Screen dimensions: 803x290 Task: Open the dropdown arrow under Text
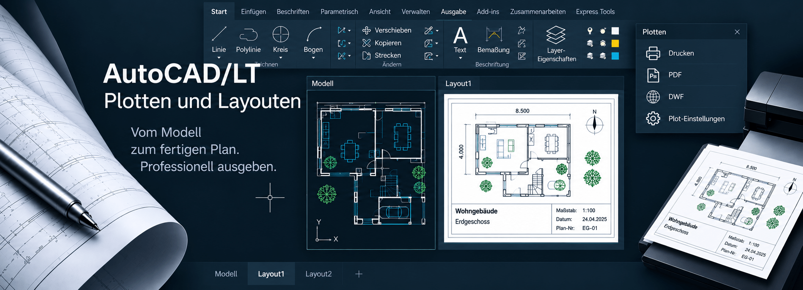pos(460,58)
